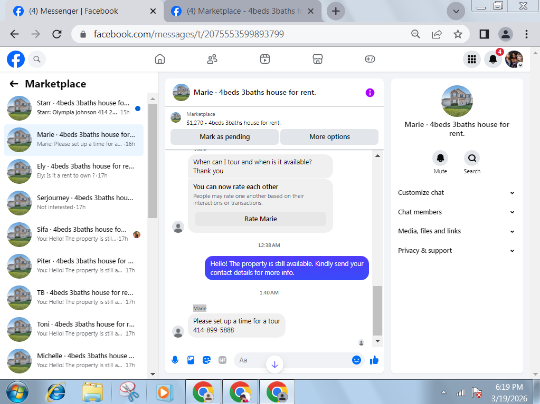Image resolution: width=540 pixels, height=404 pixels.
Task: Click the Search conversation icon
Action: [x=472, y=158]
